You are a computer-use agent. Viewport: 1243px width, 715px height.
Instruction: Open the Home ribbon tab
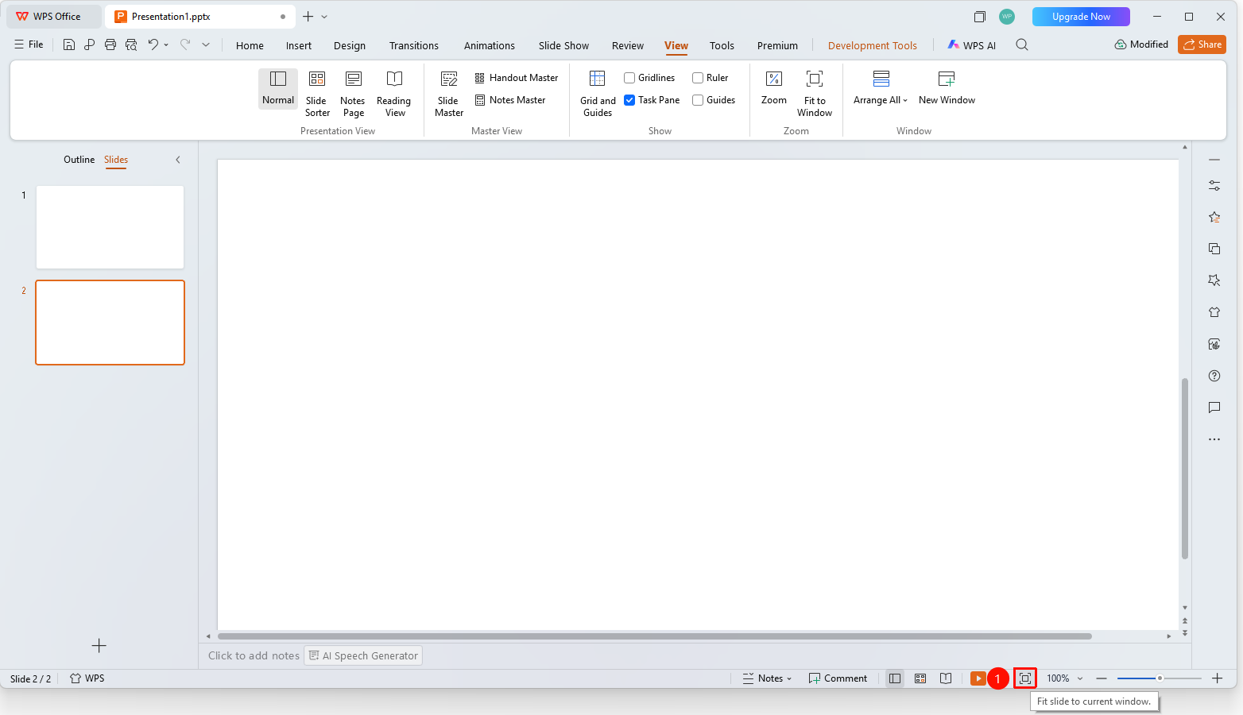click(x=250, y=46)
